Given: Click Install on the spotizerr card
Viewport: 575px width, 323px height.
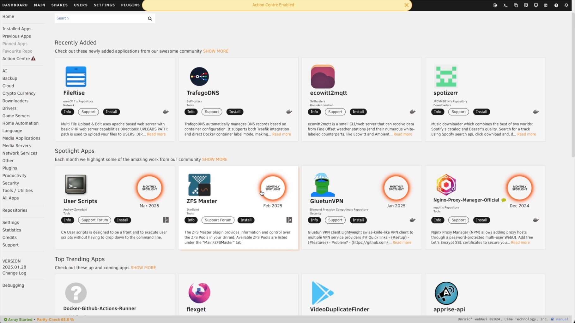Looking at the screenshot, I should point(481,112).
